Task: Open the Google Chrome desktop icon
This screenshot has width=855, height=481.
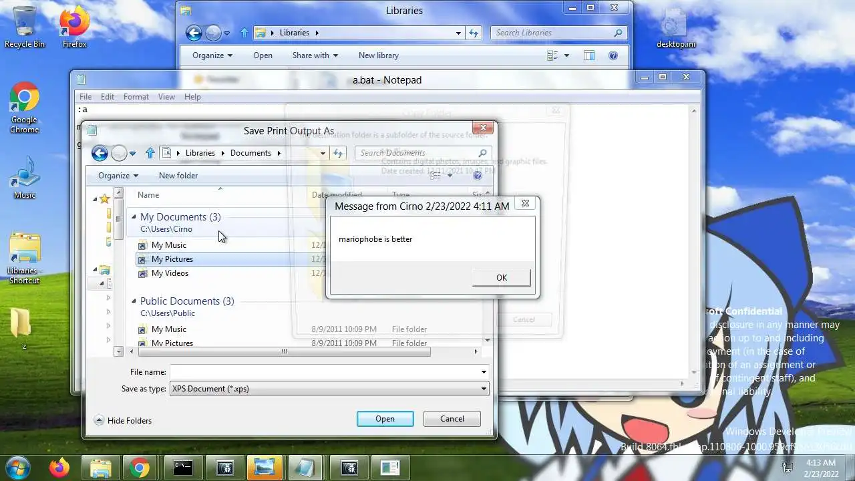Action: tap(24, 108)
